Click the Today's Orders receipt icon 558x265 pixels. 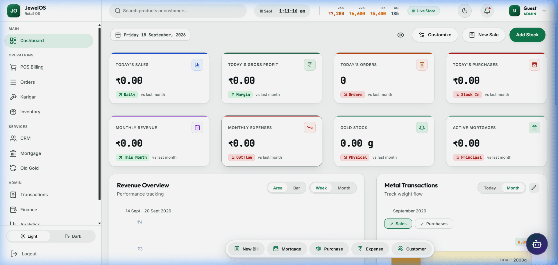(422, 65)
